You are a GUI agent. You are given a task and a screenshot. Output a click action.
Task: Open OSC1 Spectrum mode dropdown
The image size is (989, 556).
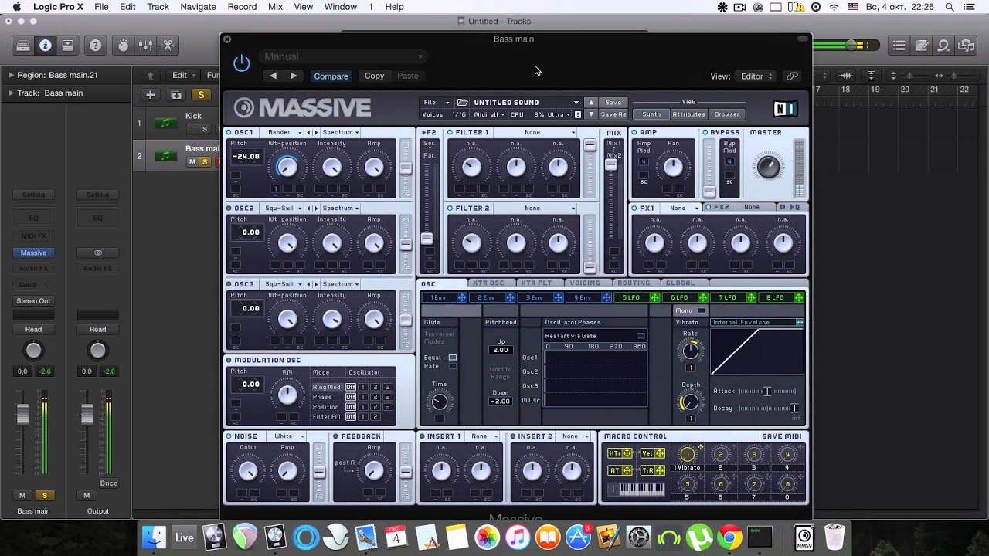pyautogui.click(x=341, y=132)
